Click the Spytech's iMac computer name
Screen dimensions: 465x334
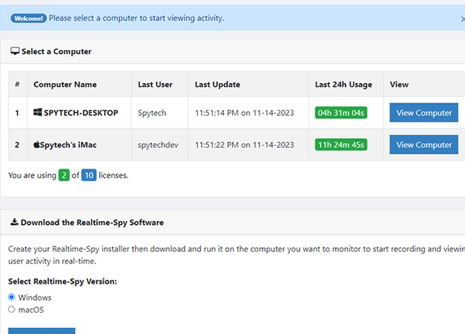pos(68,145)
